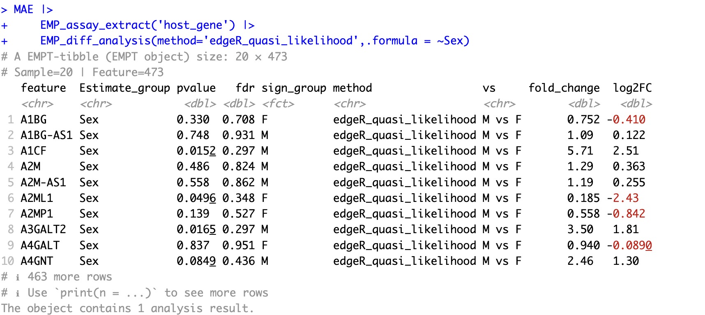This screenshot has height=315, width=705.
Task: Select the "log2FC" column header
Action: [632, 88]
